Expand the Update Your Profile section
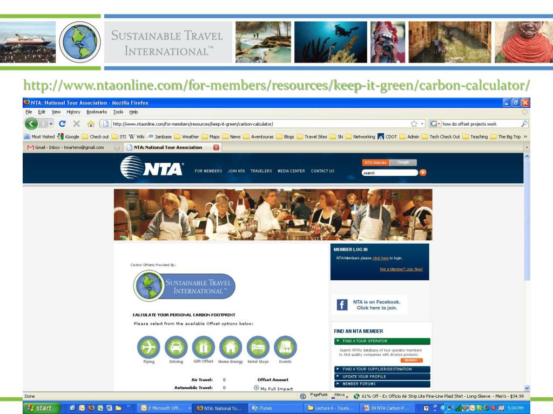The height and width of the screenshot is (414, 553). [x=382, y=377]
